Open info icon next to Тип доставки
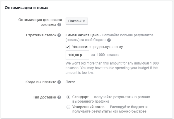The height and width of the screenshot is (119, 174). [x=59, y=97]
